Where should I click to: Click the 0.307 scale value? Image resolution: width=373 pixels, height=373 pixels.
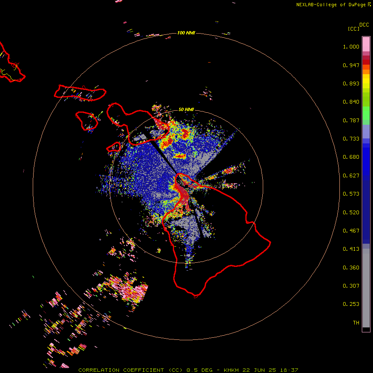351,286
